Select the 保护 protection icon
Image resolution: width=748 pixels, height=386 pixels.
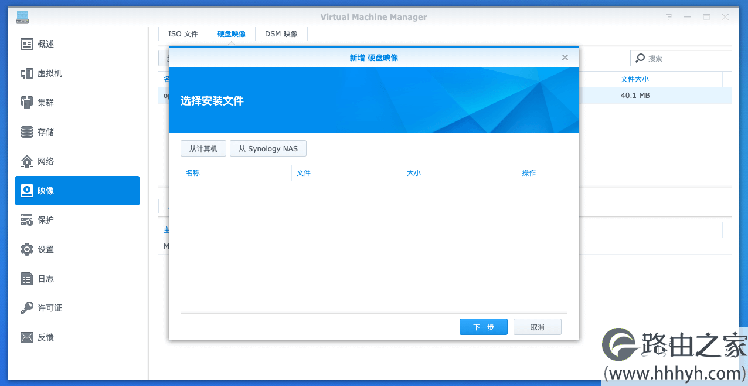tap(27, 220)
